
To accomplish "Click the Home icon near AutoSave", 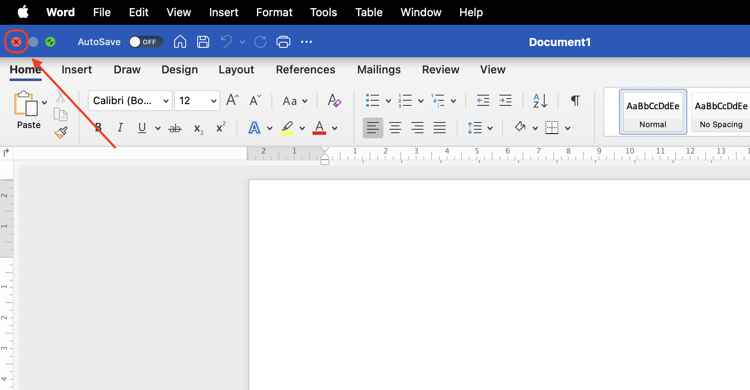I will click(180, 41).
